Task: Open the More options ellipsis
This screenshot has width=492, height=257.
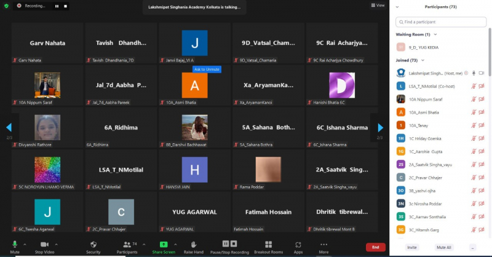Action: click(323, 244)
